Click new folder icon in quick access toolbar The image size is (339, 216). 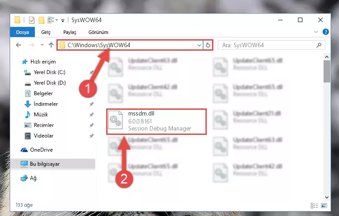[x=41, y=20]
